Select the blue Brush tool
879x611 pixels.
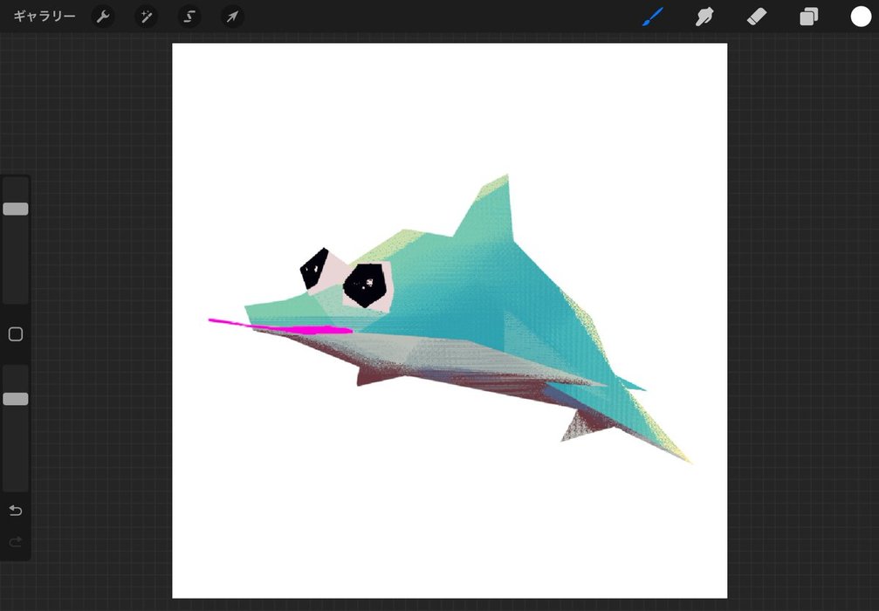[653, 17]
